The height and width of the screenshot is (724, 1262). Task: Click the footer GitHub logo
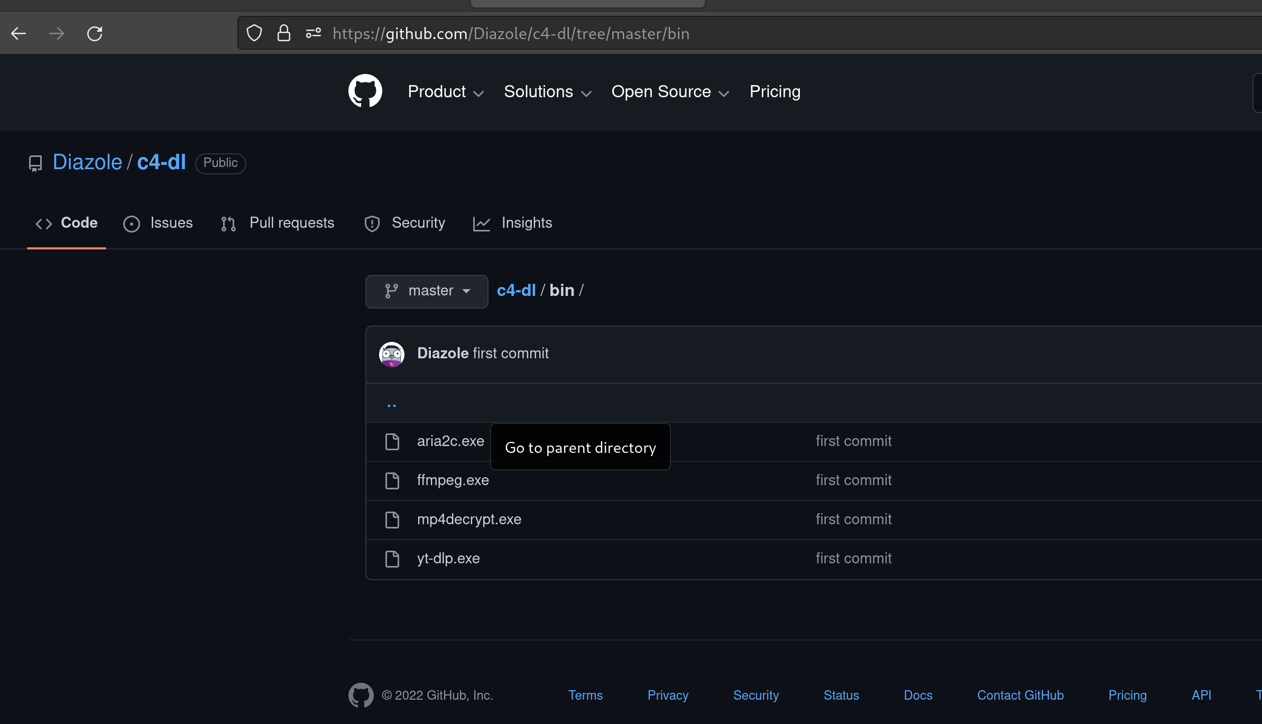coord(361,695)
